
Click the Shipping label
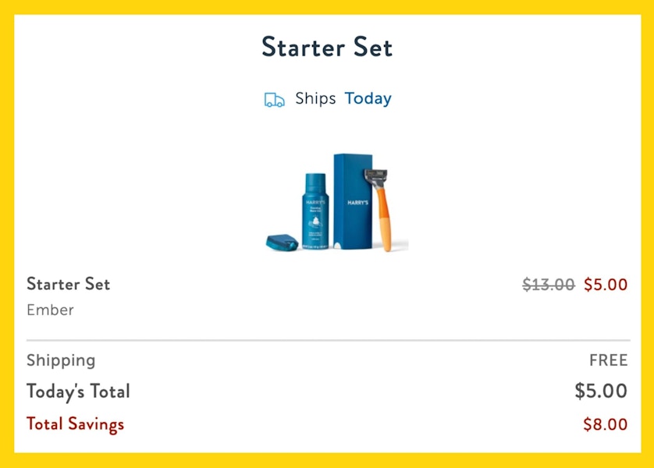[x=61, y=360]
